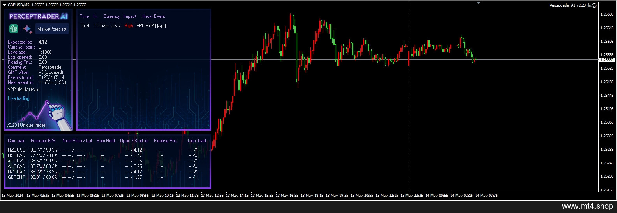Click the Comment value Perceptrader
Image resolution: width=617 pixels, height=213 pixels.
(x=51, y=67)
